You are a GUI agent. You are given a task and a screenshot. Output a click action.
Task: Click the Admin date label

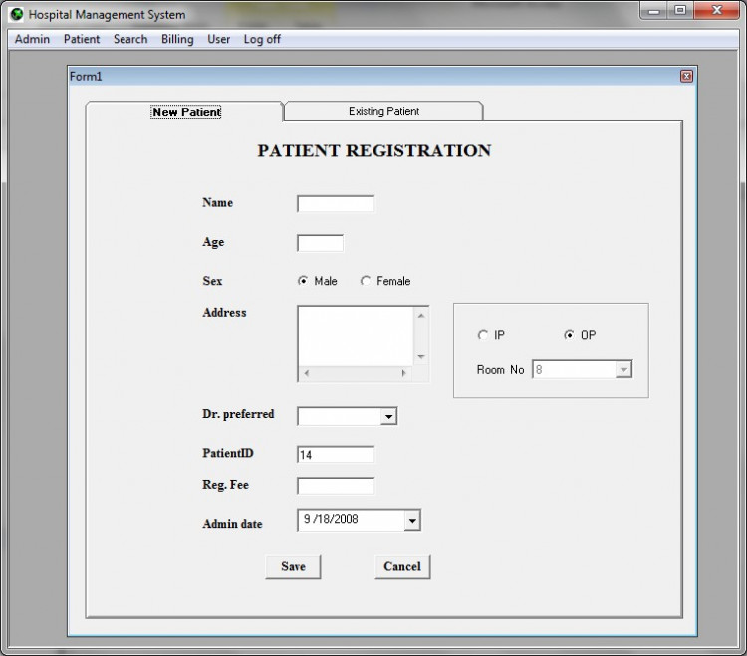pos(232,524)
